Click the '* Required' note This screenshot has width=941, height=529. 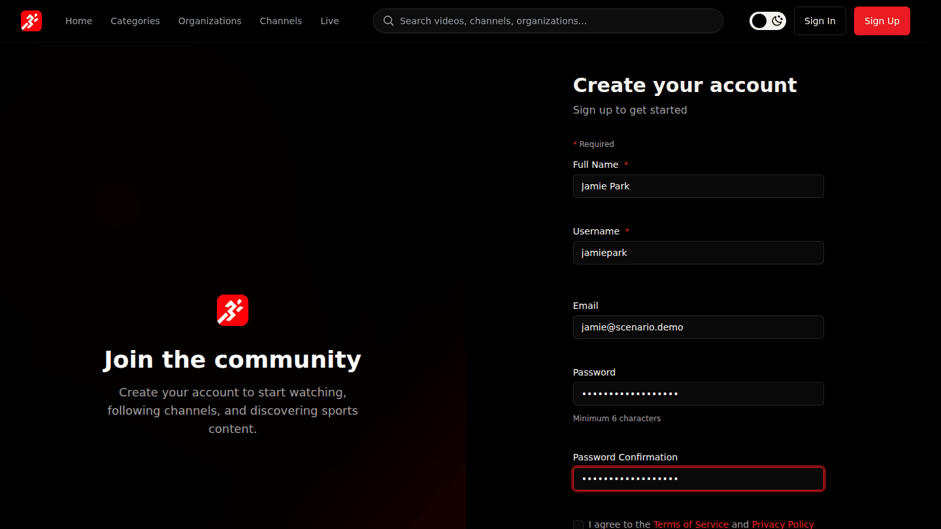coord(593,144)
